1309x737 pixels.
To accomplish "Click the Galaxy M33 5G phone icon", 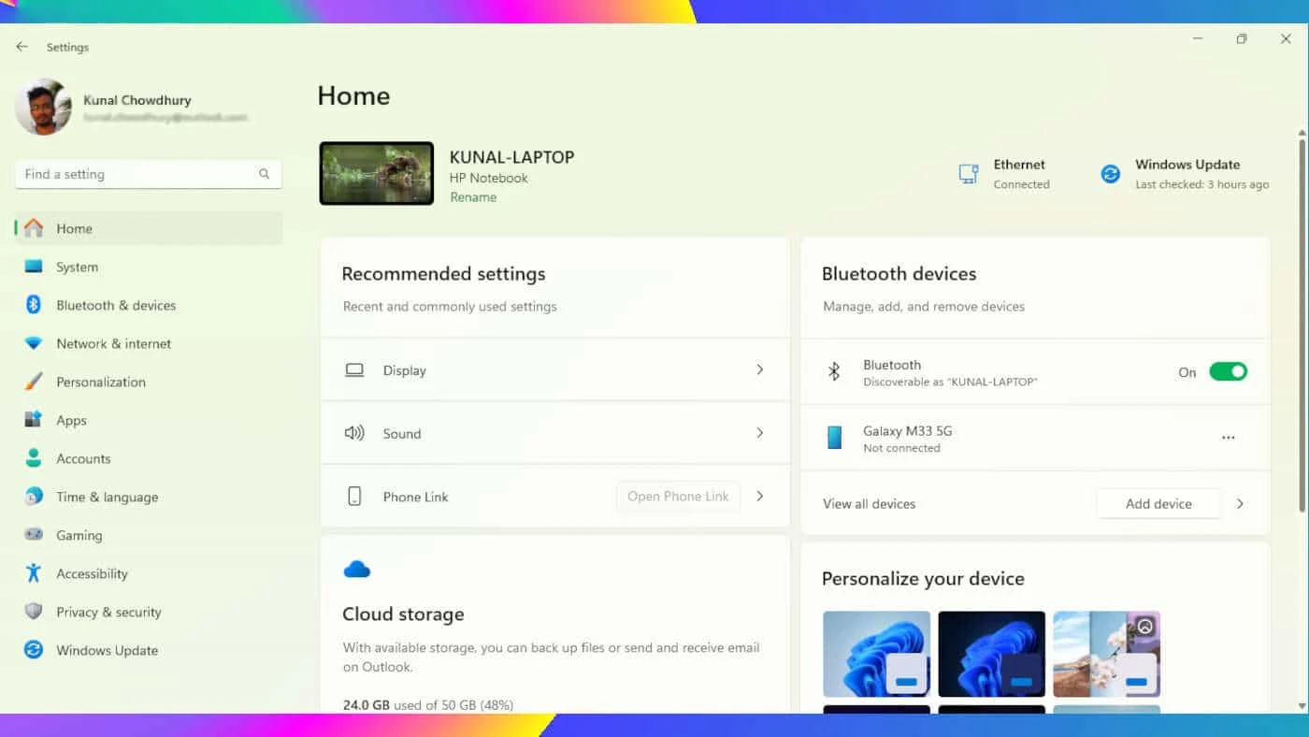I will [834, 438].
